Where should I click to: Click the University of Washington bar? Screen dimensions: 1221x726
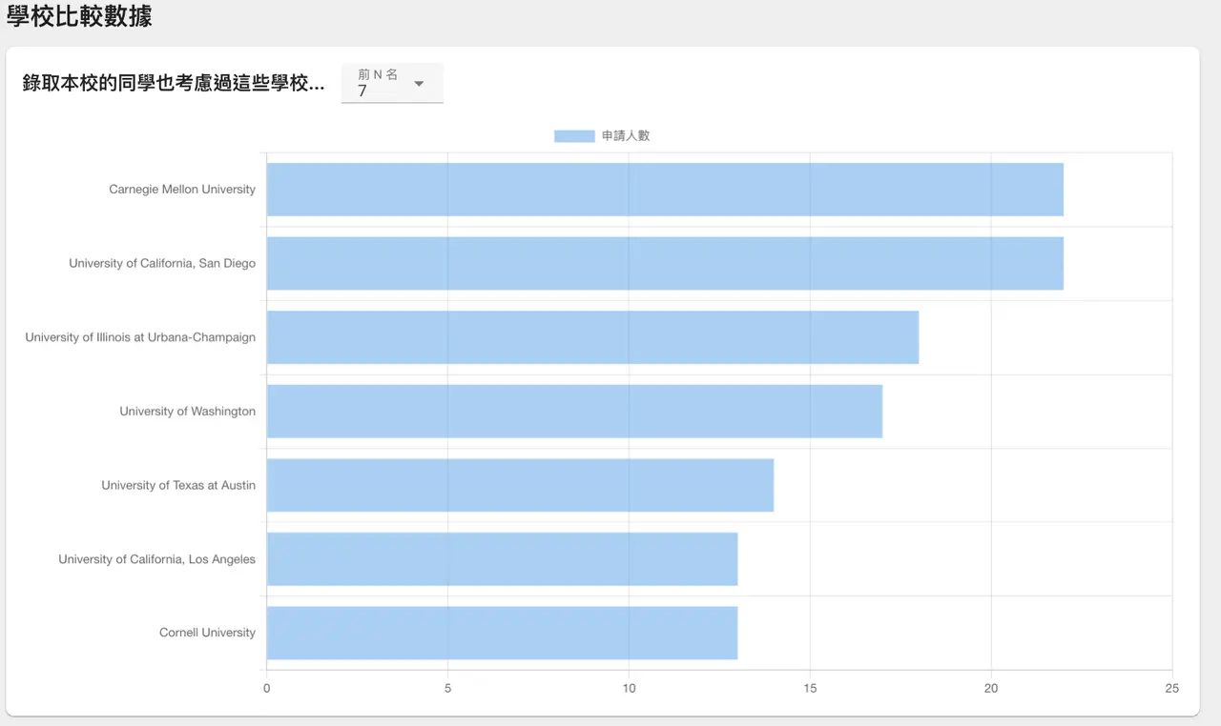tap(574, 412)
